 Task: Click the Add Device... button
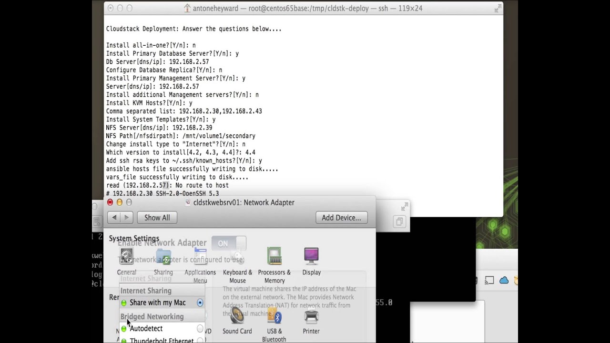point(341,218)
